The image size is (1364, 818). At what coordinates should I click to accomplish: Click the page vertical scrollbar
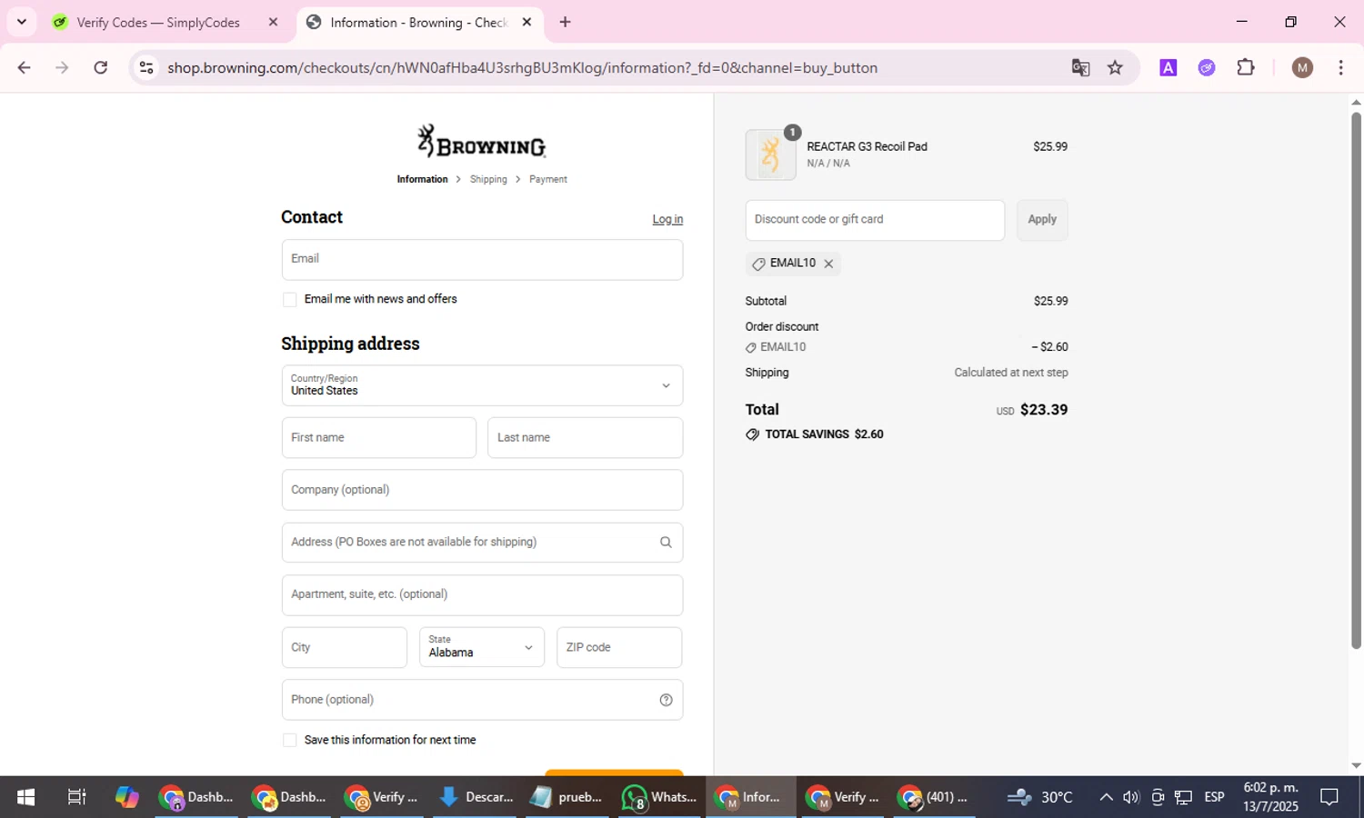pos(1356,380)
